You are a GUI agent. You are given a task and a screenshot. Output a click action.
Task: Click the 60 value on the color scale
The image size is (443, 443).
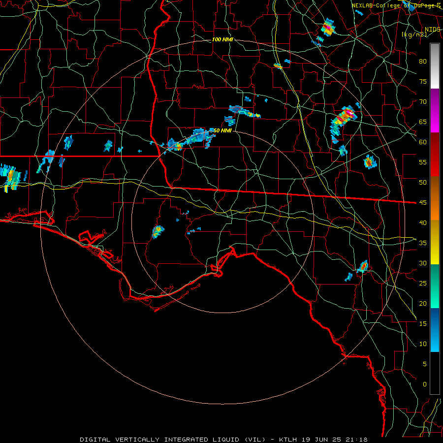[423, 142]
